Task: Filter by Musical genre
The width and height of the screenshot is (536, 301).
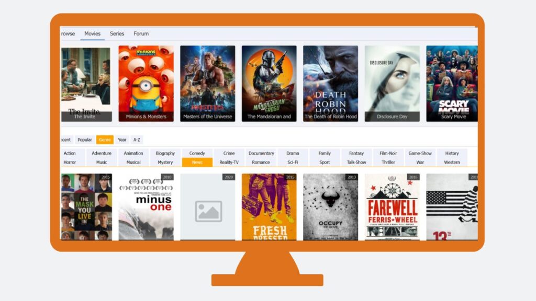Action: point(133,162)
